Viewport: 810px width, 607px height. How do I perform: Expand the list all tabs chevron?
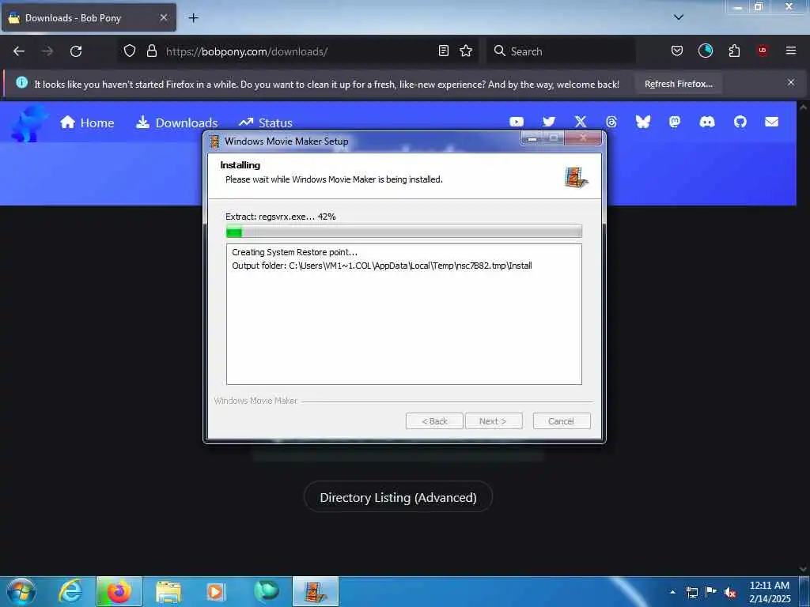coord(678,17)
